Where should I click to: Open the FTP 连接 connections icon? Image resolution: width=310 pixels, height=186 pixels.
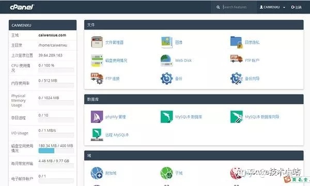pyautogui.click(x=97, y=79)
